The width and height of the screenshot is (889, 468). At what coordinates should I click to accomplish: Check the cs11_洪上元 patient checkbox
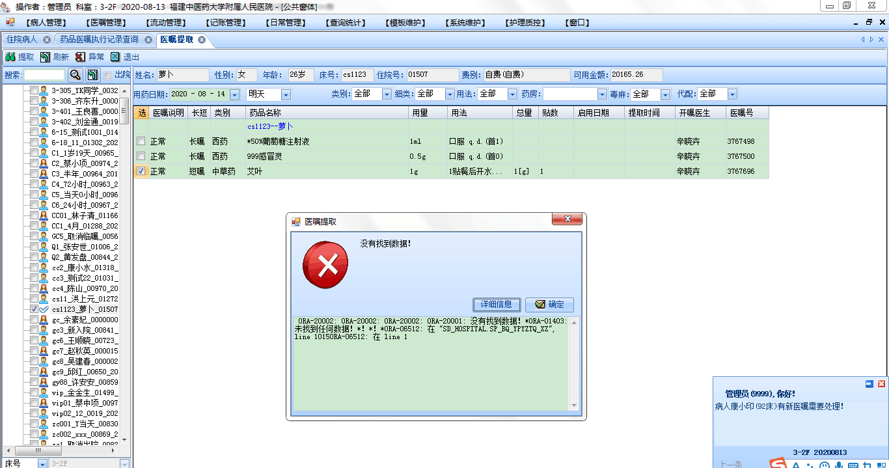point(34,299)
